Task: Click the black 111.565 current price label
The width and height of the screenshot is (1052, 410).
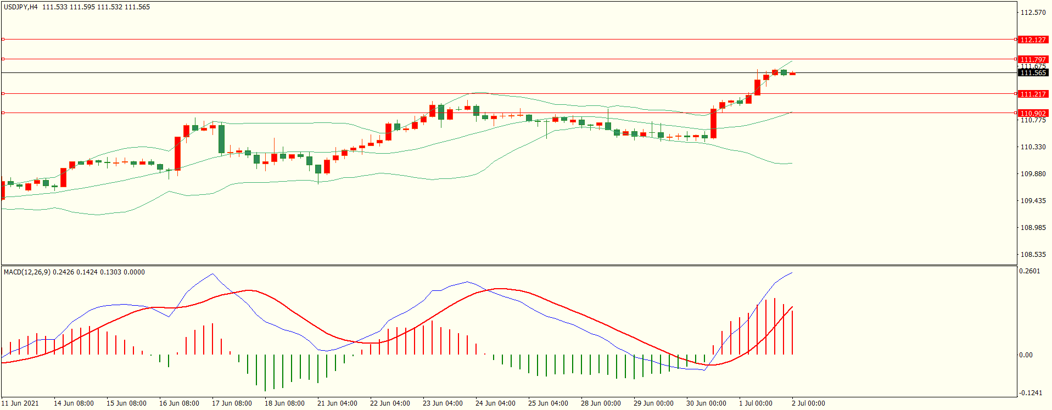Action: (1033, 72)
